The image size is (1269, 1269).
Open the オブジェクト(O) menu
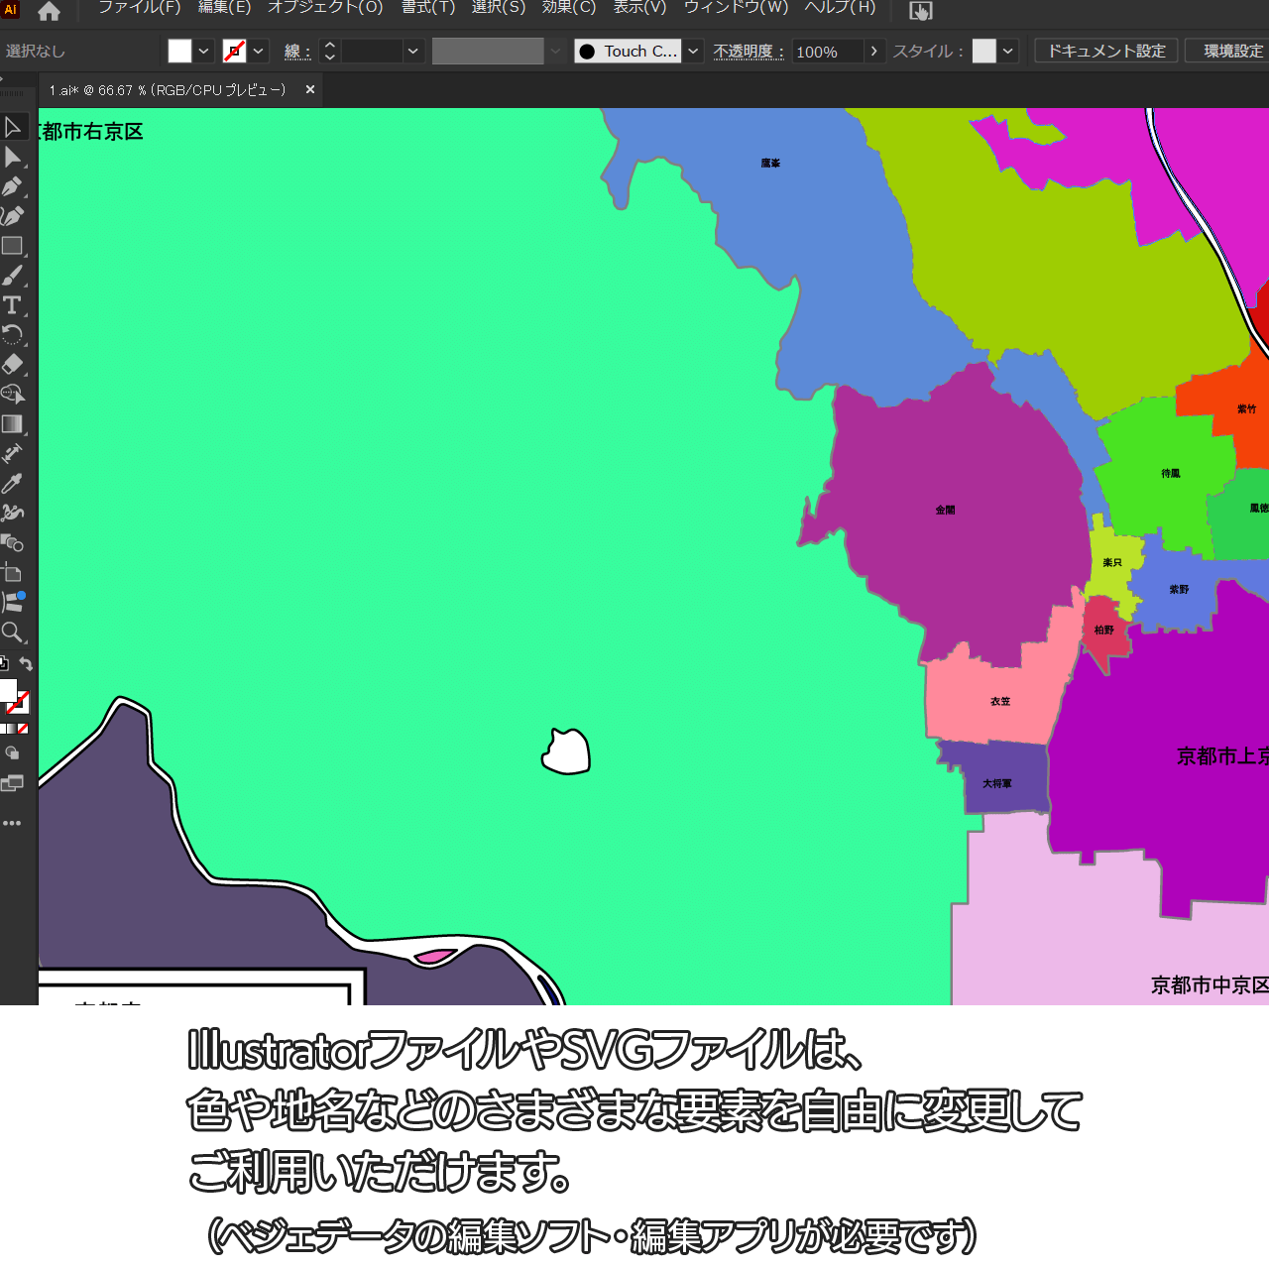pyautogui.click(x=325, y=8)
